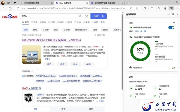Toggle 使用效率模式节省电量 switch
180x112 pixels.
click(x=171, y=27)
